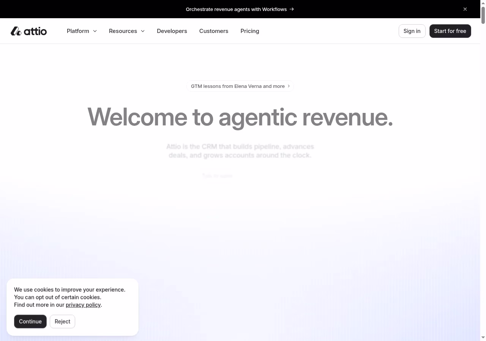Go to the Developers page
This screenshot has width=486, height=341.
[x=172, y=31]
